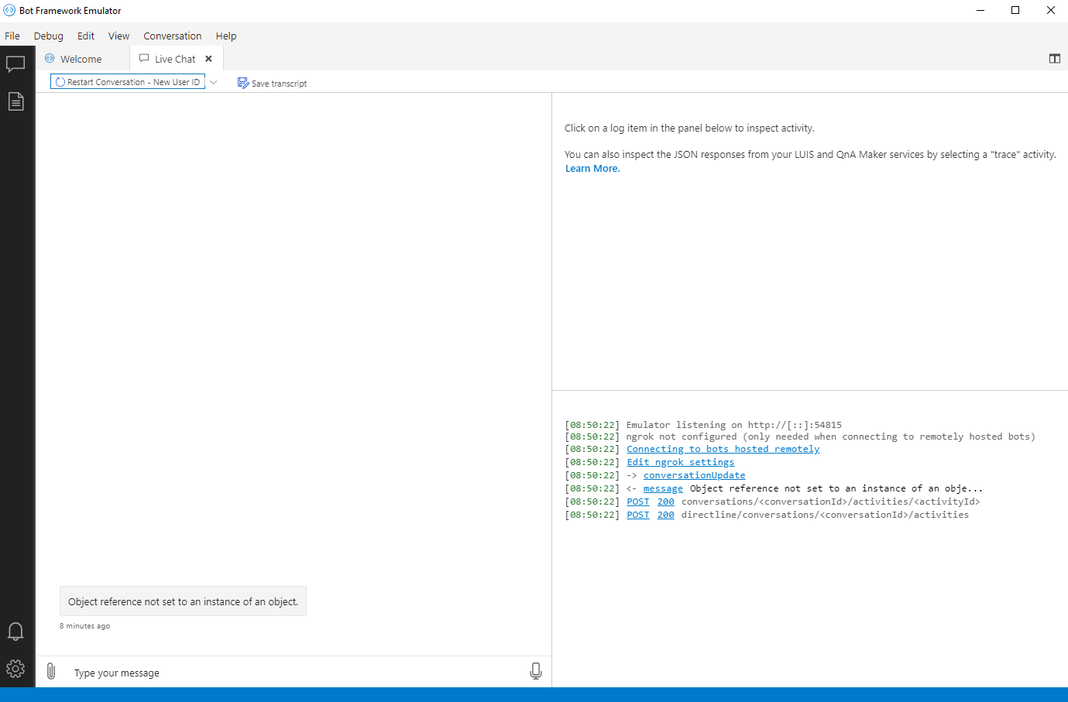Click Restart Conversation - New User ID button
Viewport: 1068px width, 702px height.
pyautogui.click(x=128, y=82)
